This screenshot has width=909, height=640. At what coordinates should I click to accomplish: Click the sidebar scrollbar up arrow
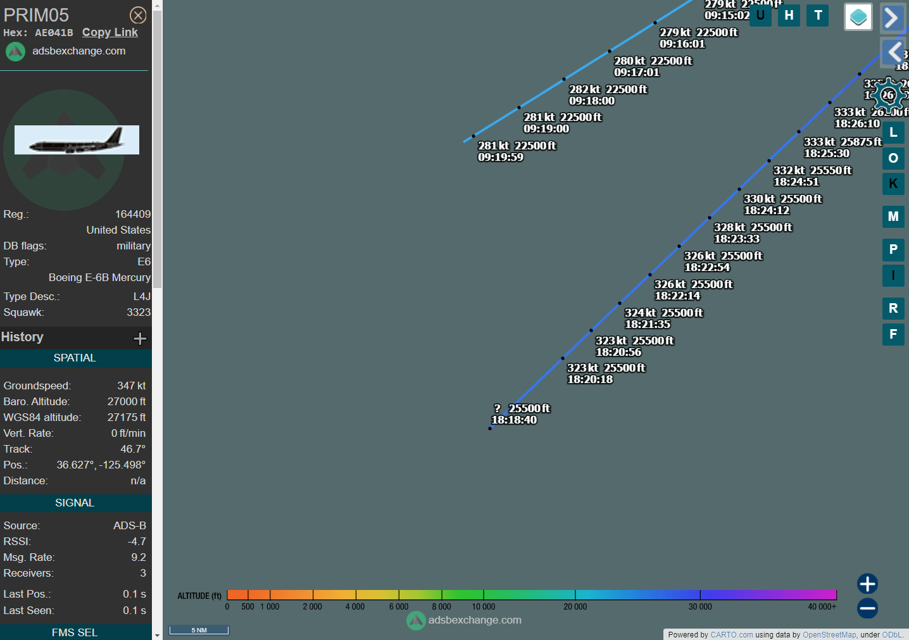tap(157, 4)
